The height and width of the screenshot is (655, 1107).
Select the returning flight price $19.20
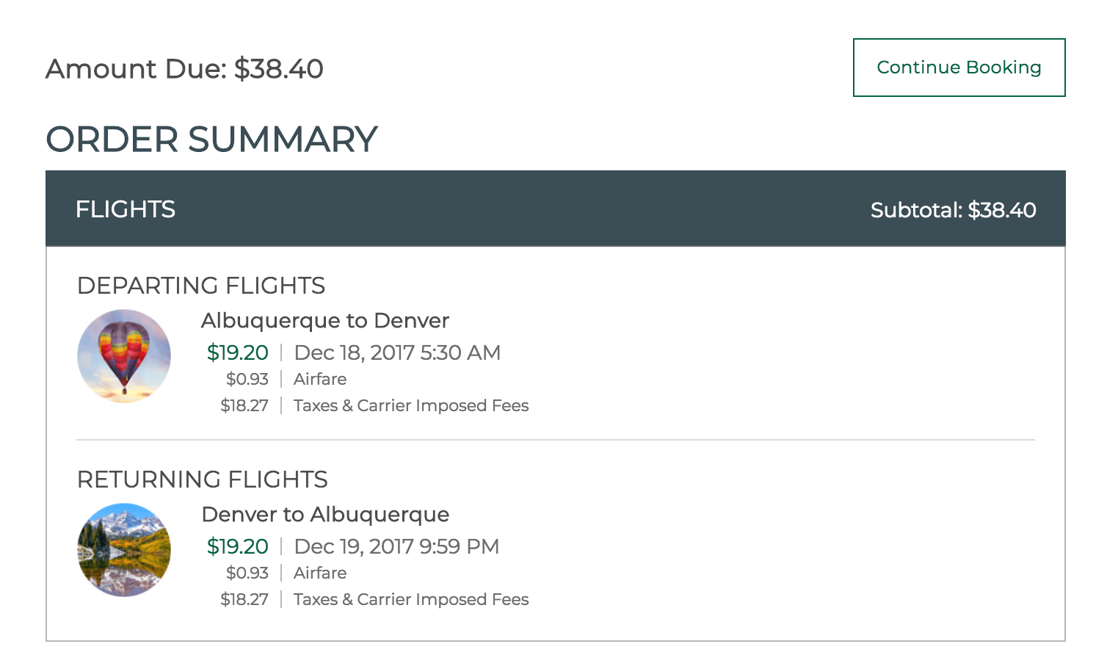[238, 546]
